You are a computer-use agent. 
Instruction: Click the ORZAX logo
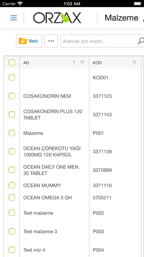(57, 18)
